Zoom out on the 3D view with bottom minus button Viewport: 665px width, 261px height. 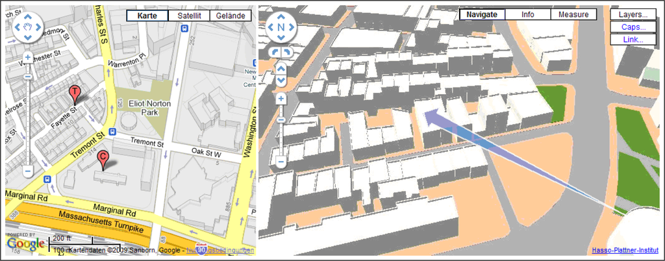pos(281,162)
